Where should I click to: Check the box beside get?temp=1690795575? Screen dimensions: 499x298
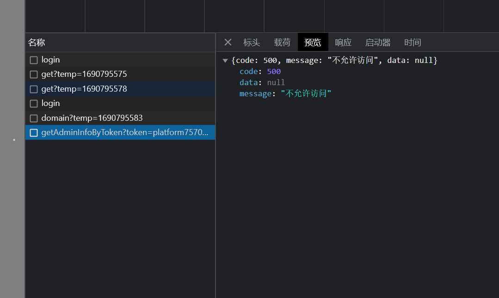point(34,74)
